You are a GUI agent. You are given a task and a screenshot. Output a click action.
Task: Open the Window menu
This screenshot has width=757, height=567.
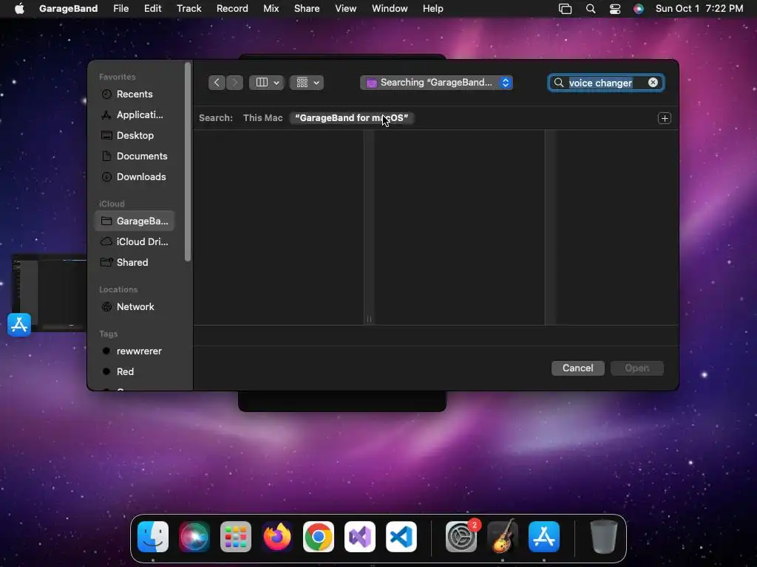click(390, 9)
